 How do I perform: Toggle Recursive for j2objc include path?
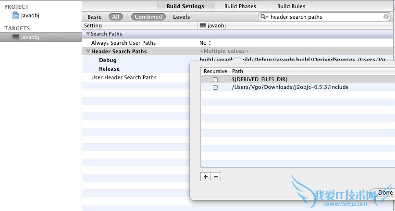click(215, 87)
